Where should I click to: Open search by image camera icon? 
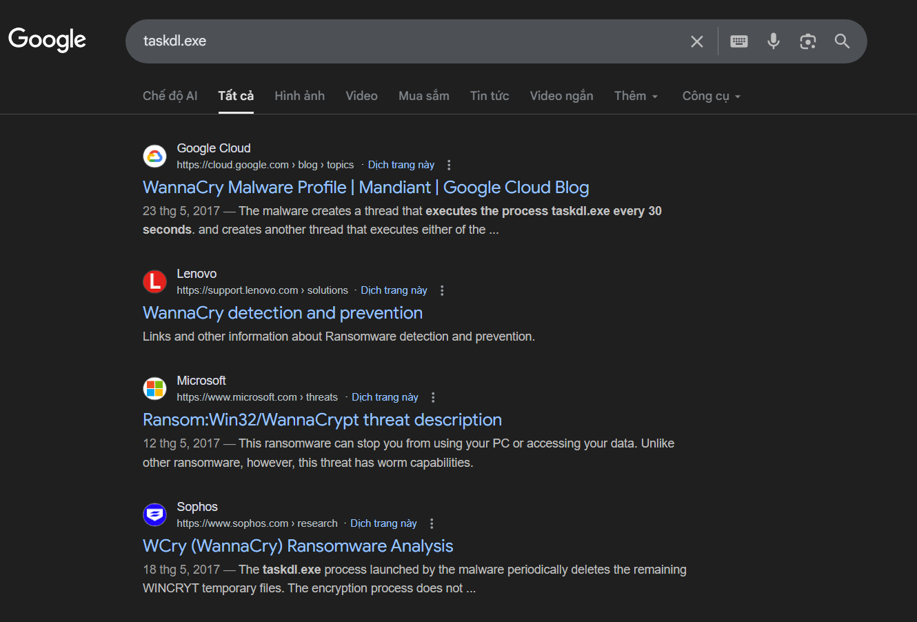pos(808,41)
